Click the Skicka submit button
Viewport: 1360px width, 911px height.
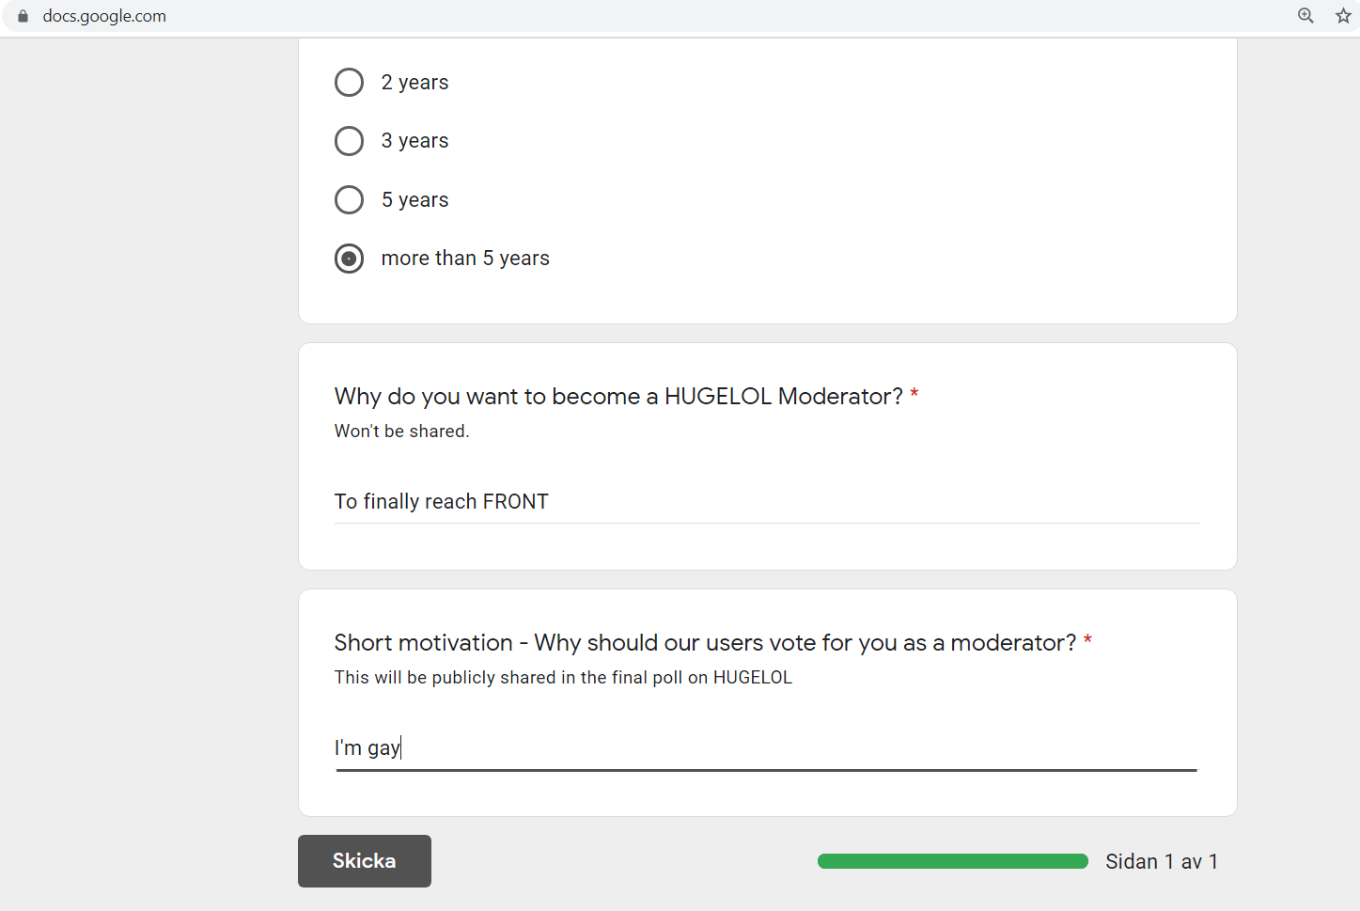click(x=365, y=861)
